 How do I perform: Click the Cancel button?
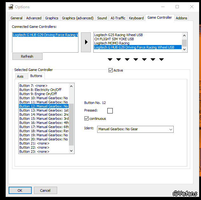(x=45, y=190)
